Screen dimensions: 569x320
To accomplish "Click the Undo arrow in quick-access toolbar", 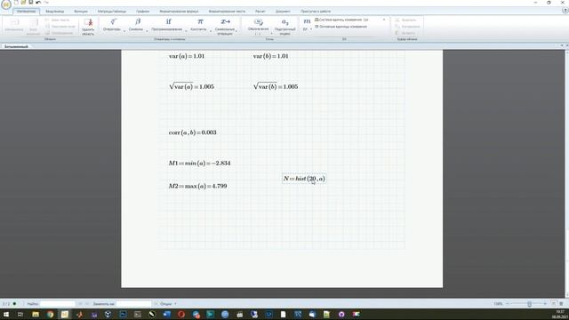I will click(x=38, y=2).
